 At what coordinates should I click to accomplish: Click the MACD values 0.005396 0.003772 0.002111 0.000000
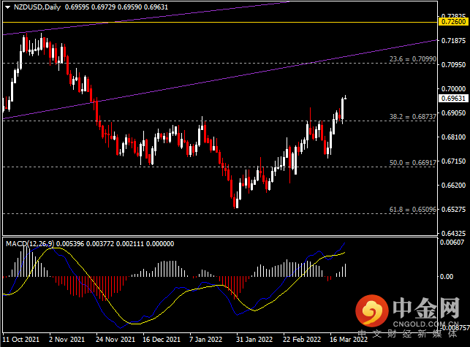115,243
